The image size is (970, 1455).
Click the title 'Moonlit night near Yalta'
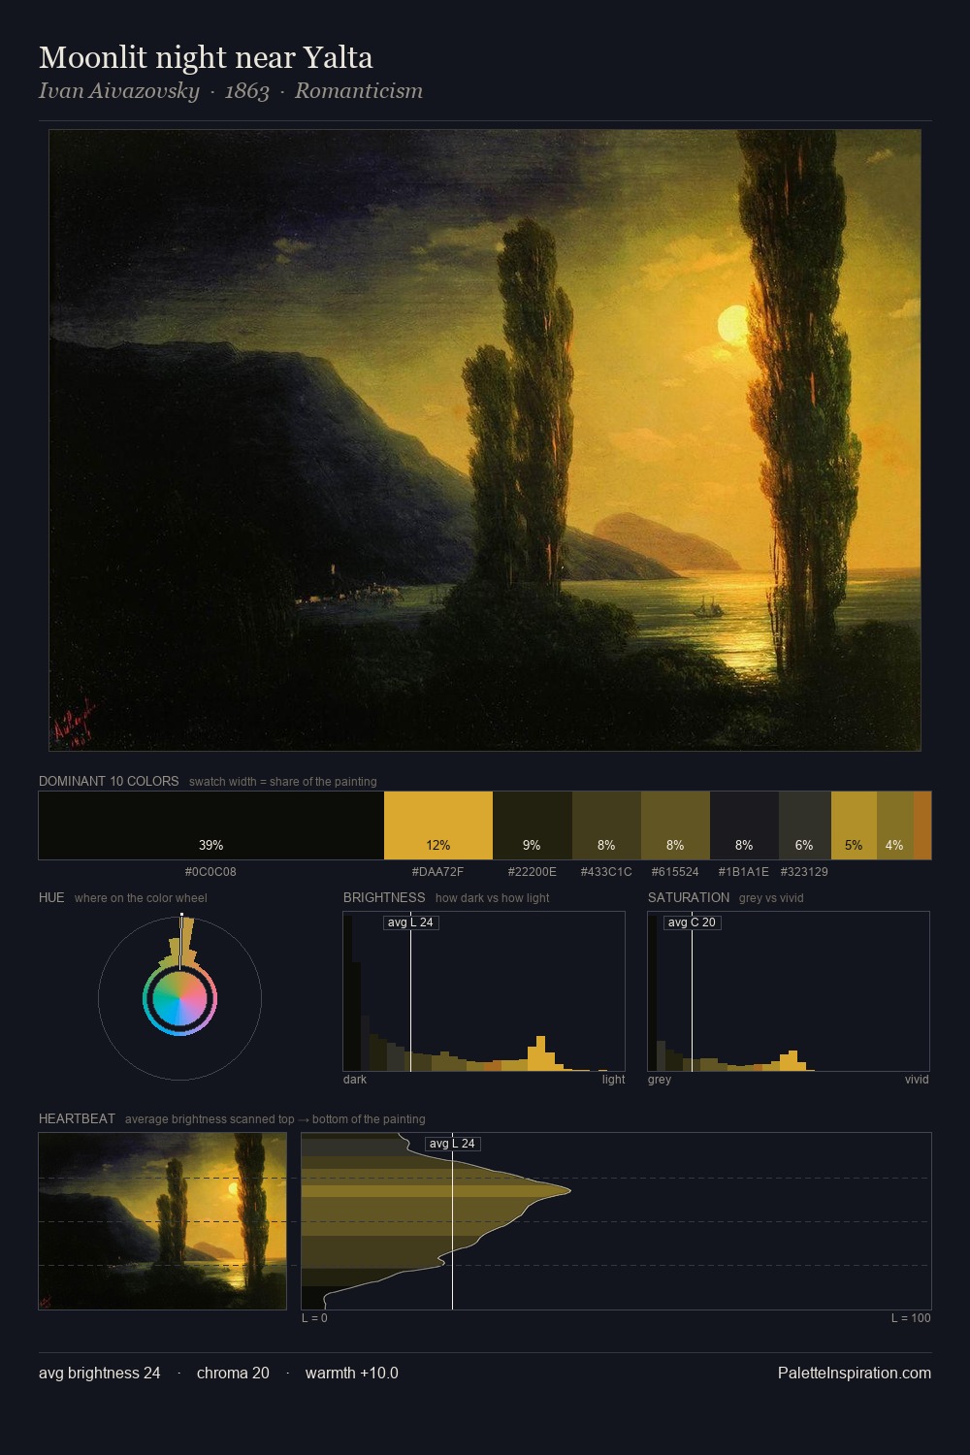click(206, 57)
